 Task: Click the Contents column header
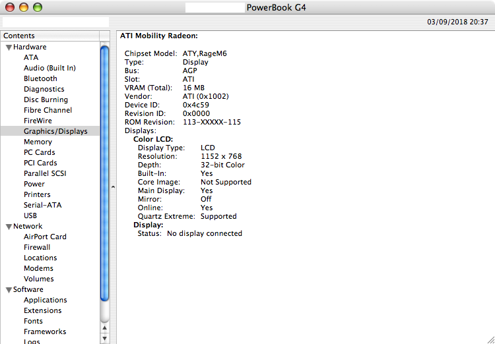click(x=50, y=36)
